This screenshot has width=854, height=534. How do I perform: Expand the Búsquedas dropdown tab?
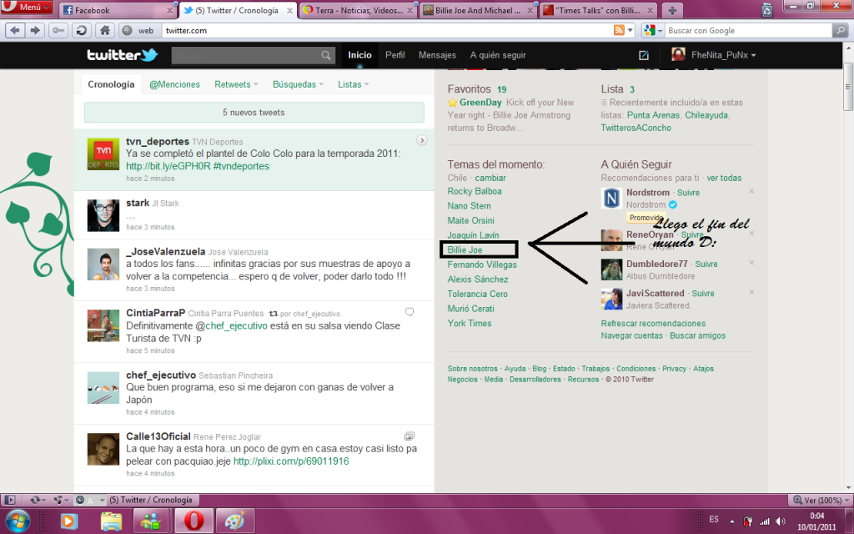(298, 84)
